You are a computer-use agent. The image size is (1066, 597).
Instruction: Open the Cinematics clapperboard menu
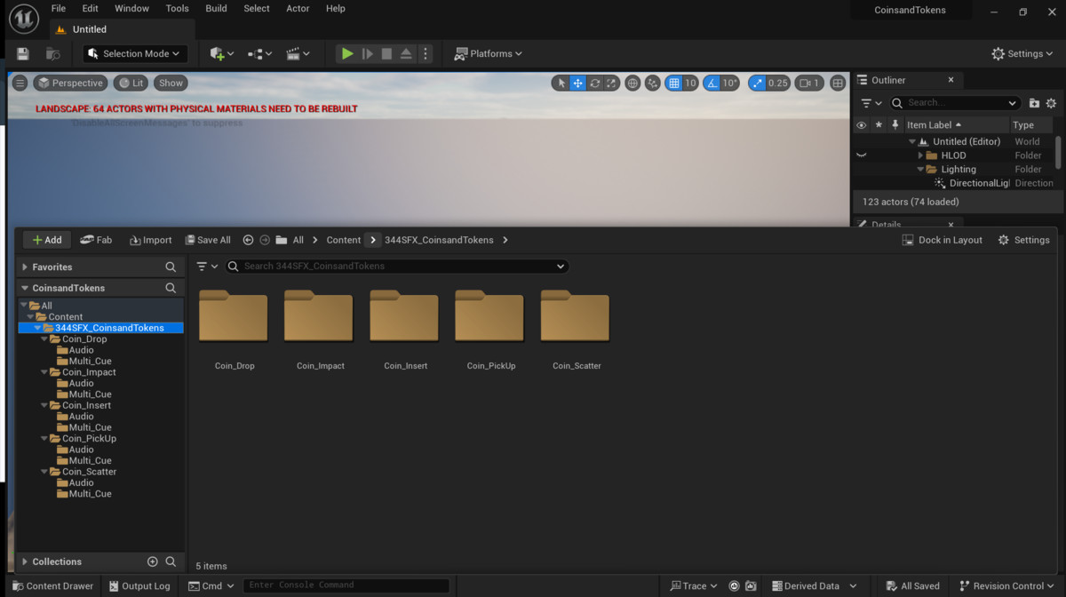(x=298, y=54)
